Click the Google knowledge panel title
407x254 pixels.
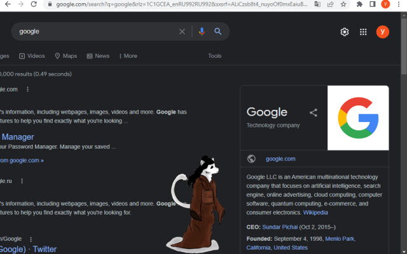click(267, 112)
